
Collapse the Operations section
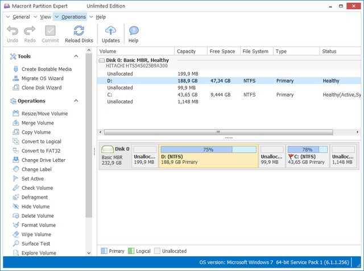tap(76, 101)
